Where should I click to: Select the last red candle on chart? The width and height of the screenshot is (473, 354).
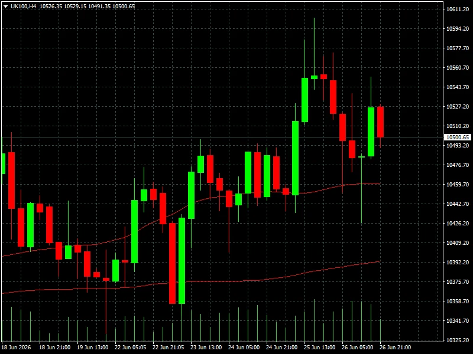coord(380,122)
